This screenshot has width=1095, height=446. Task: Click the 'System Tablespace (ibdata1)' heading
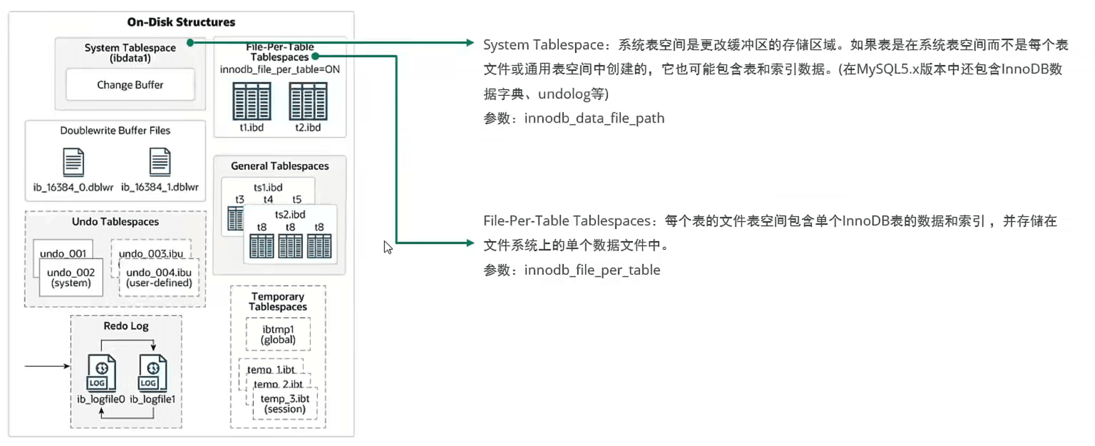(130, 52)
